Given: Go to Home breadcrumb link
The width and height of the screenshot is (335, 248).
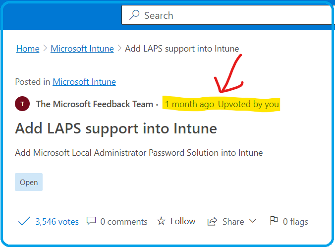Looking at the screenshot, I should (x=28, y=49).
